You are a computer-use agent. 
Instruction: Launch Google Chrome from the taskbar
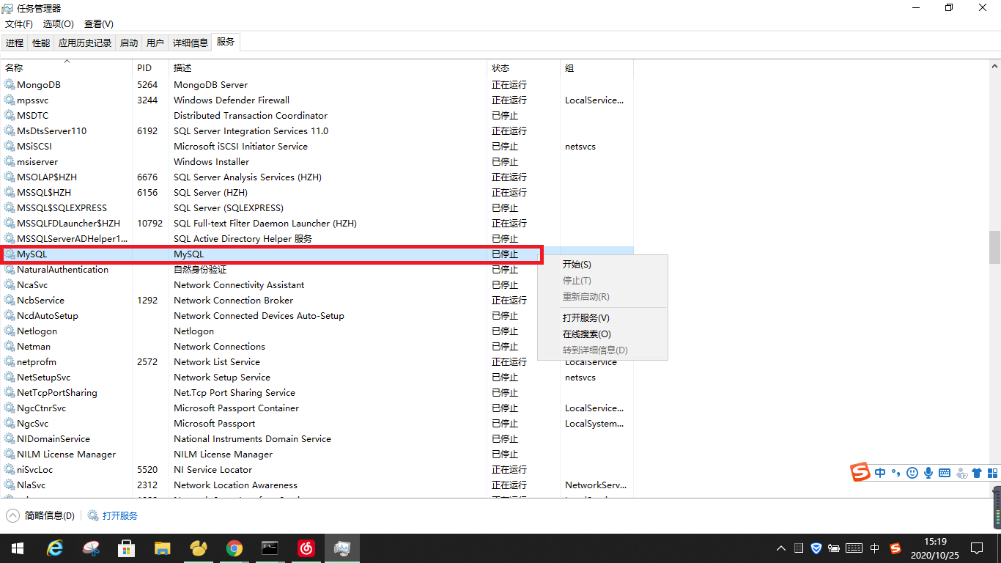coord(234,548)
